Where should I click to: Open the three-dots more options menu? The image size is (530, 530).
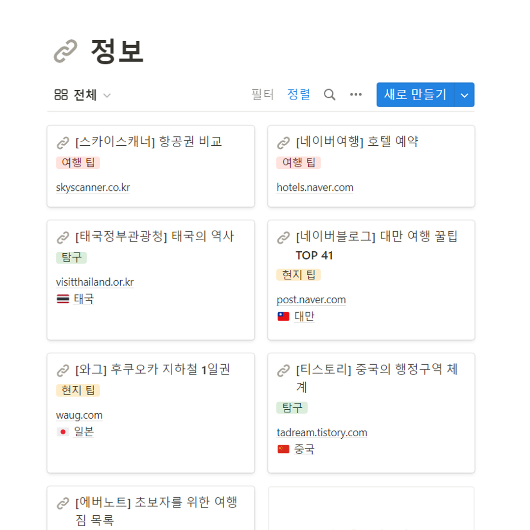click(x=356, y=95)
